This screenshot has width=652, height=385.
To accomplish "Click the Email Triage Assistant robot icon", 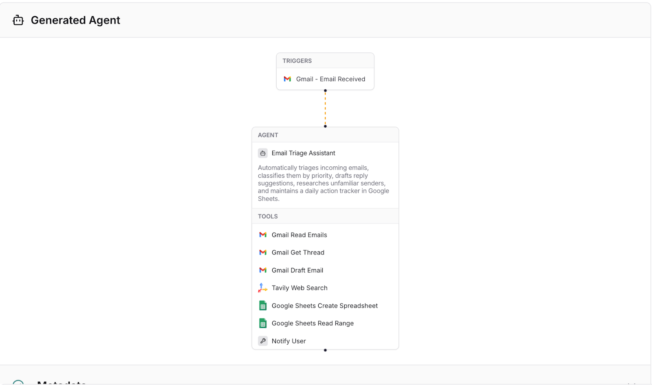I will 263,153.
